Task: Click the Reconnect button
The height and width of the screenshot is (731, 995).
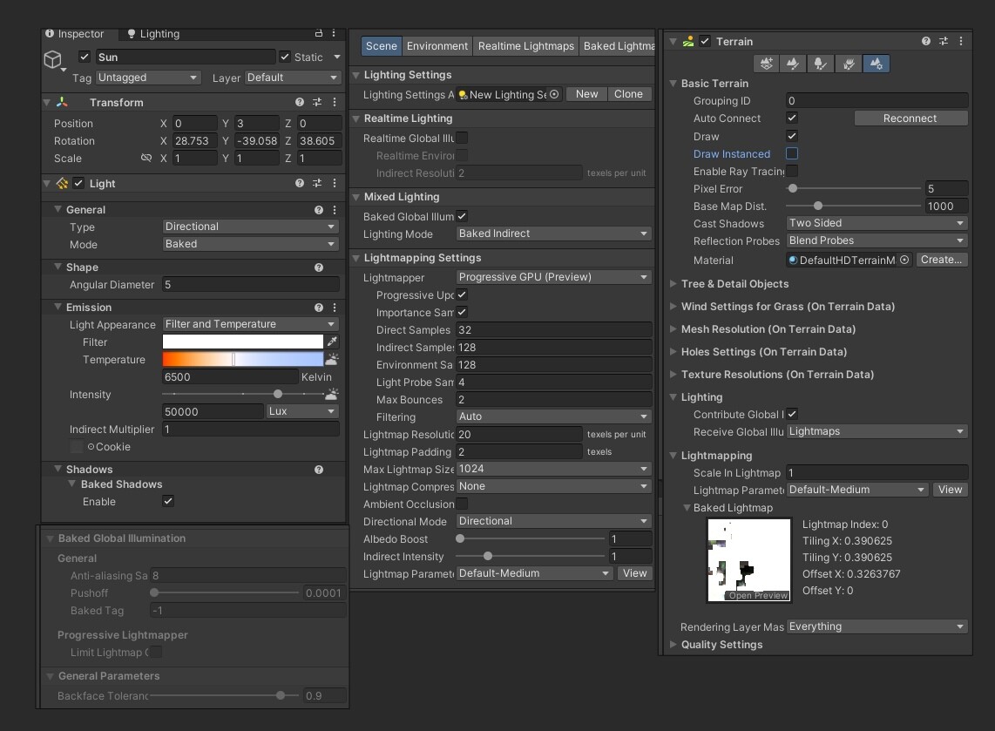Action: click(910, 118)
